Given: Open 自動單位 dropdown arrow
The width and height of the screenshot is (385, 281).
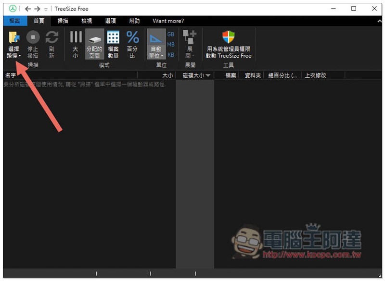Looking at the screenshot, I should coord(162,56).
